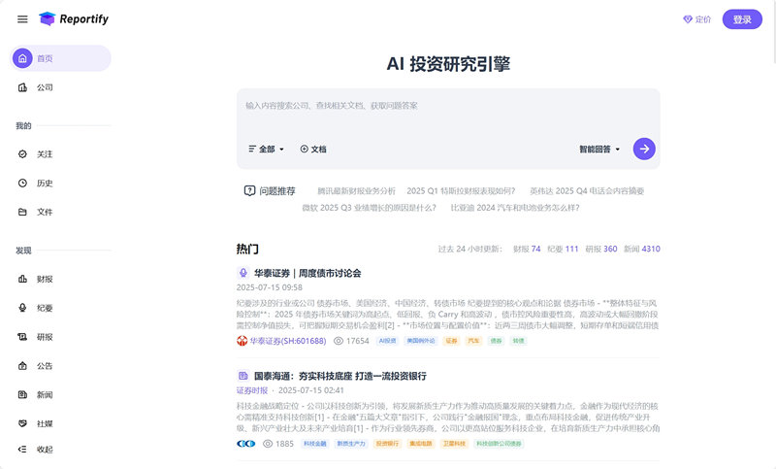Open 公司 companies in sidebar
Image resolution: width=776 pixels, height=469 pixels.
coord(45,87)
